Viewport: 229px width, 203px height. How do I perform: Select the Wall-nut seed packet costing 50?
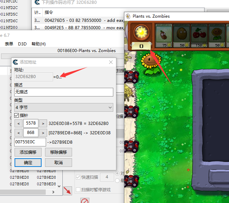coord(182,36)
